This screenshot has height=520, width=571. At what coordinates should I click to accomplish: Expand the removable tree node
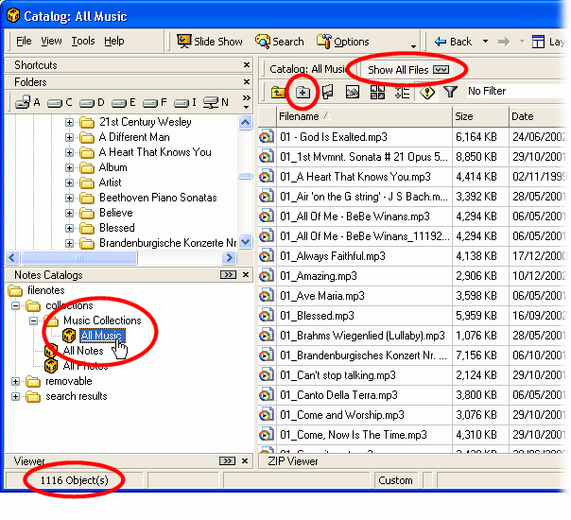click(x=16, y=381)
